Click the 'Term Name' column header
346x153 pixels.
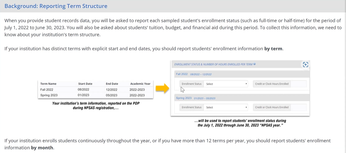(48, 84)
